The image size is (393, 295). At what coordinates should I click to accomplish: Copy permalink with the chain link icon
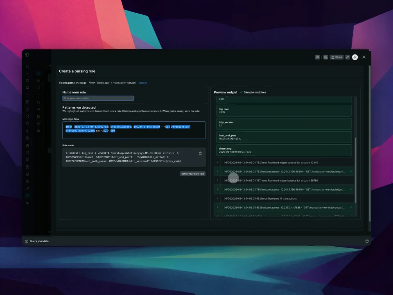(x=348, y=57)
